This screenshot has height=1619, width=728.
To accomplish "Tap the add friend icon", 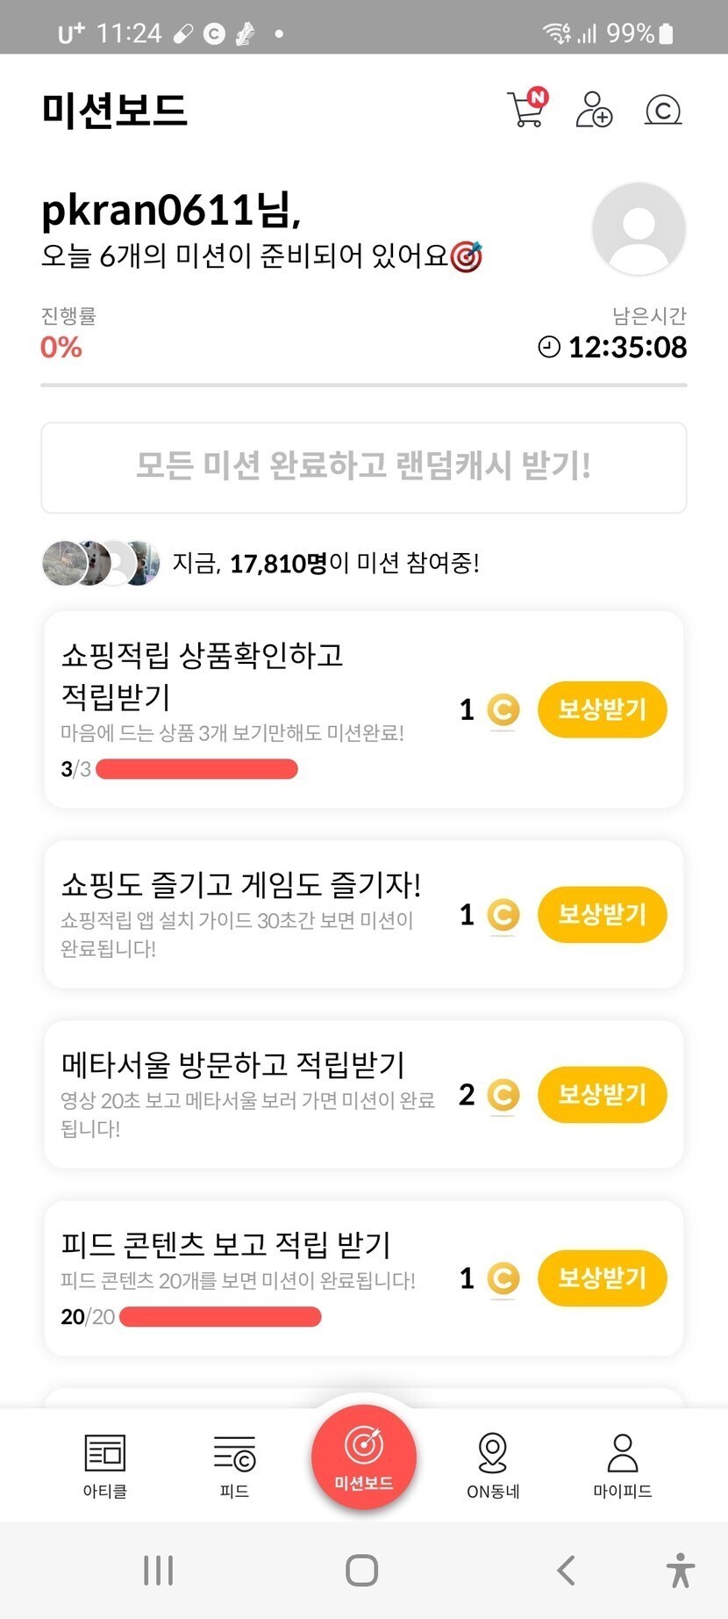I will [594, 110].
